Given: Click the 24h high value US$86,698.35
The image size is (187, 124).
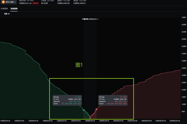Looking at the screenshot, I should pos(63,3).
